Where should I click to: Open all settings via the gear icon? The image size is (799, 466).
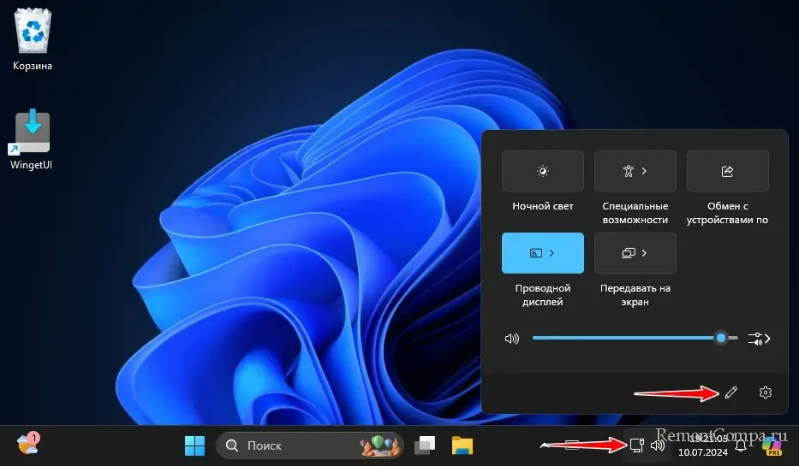coord(766,392)
